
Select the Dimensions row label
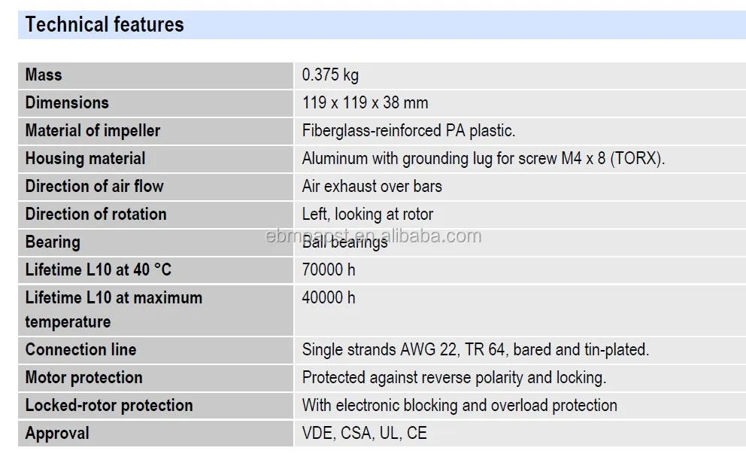click(67, 103)
